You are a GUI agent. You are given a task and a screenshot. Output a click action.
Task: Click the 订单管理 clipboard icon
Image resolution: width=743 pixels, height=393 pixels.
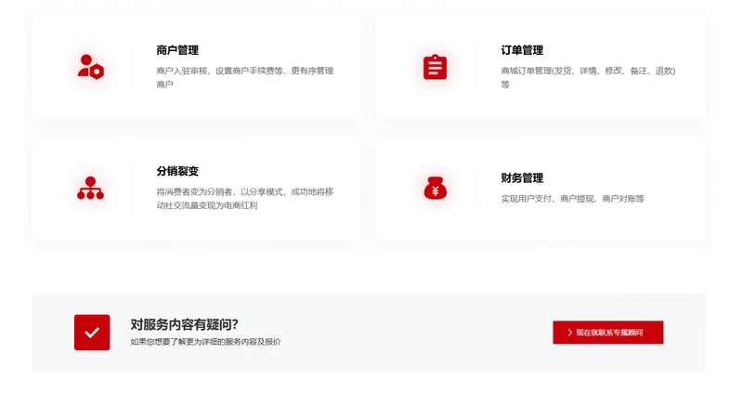(x=435, y=67)
